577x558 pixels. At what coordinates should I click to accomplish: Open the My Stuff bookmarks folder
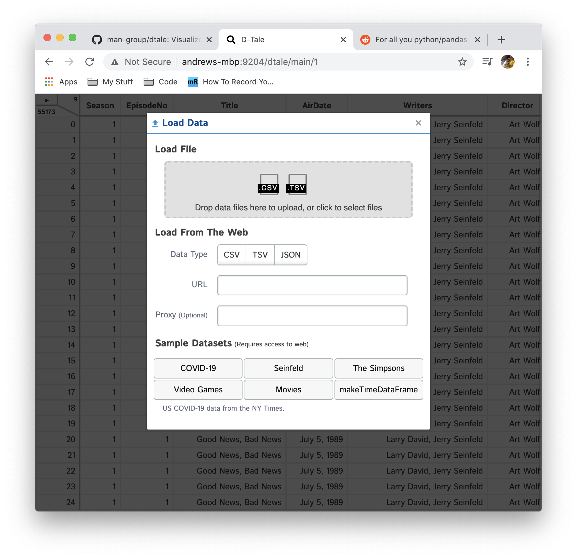point(110,82)
